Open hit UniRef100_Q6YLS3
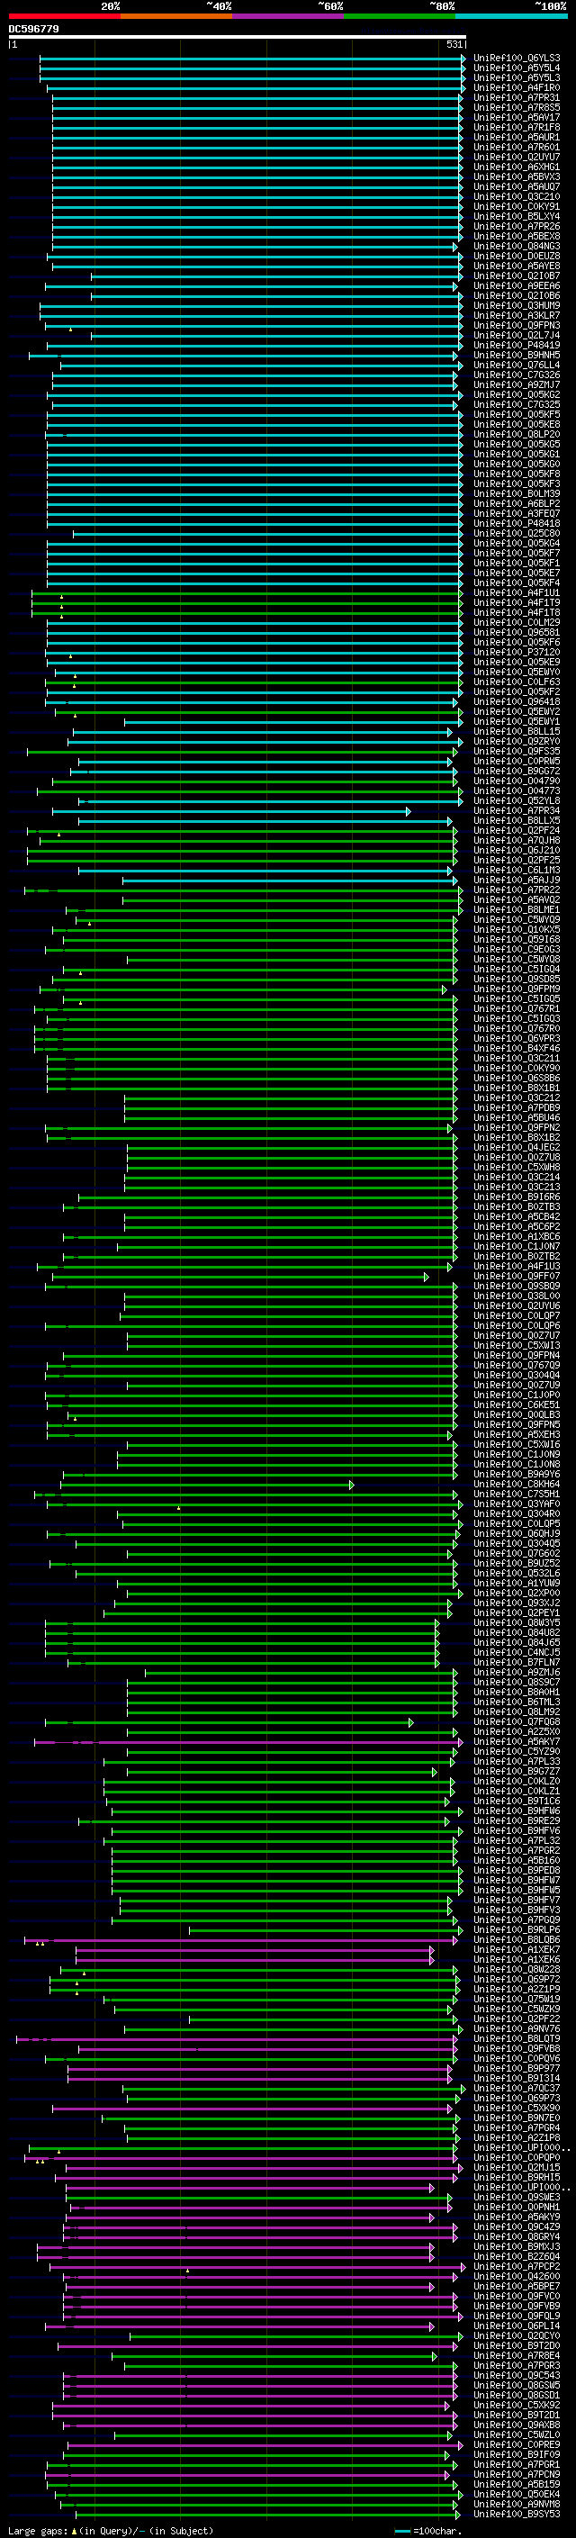 [516, 59]
